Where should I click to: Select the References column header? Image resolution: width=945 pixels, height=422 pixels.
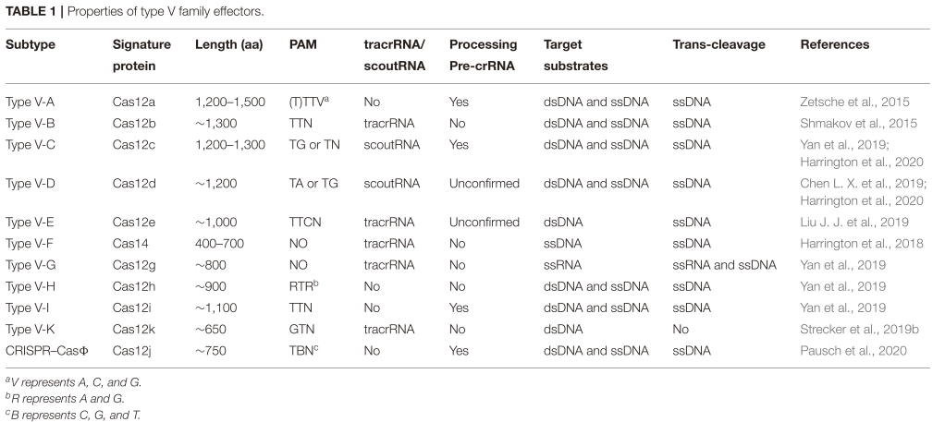coord(834,44)
